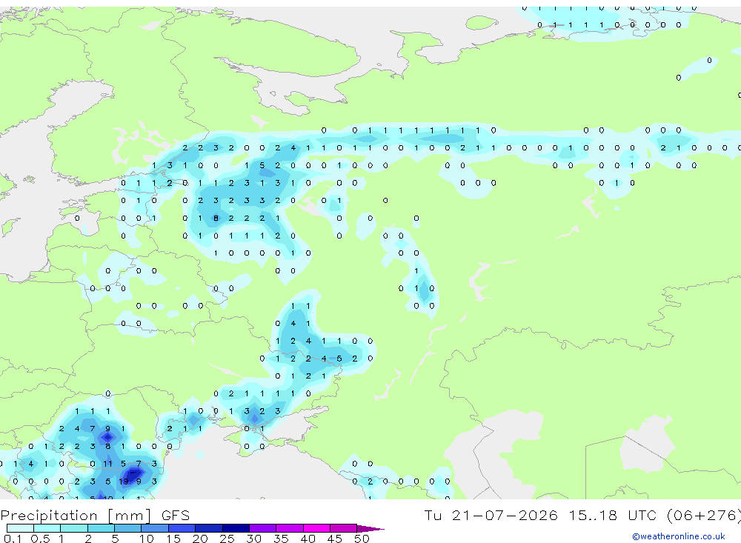Click the 30–35 mm purple swatch
The height and width of the screenshot is (543, 741).
click(263, 528)
